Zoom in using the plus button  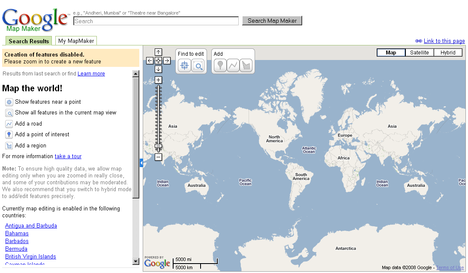158,80
